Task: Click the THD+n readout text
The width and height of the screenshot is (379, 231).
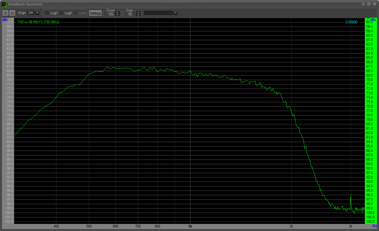Action: (38, 22)
